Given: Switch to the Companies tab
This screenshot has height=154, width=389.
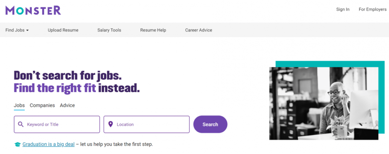Looking at the screenshot, I should pos(42,105).
